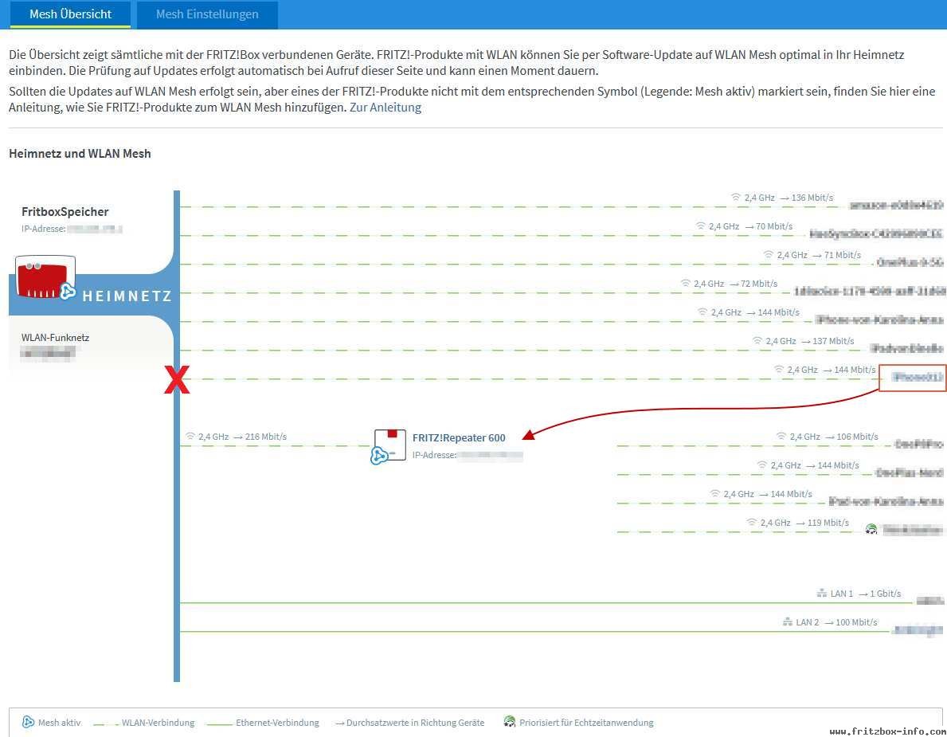Open the blurred device name on the 137 Mbit/s row
This screenshot has width=947, height=737.
pyautogui.click(x=906, y=348)
